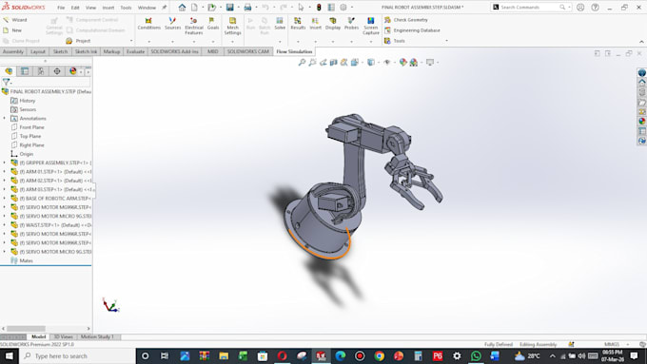Expand GRIPPER ASSEMBLY.STEP tree node
This screenshot has height=364, width=647.
5,163
